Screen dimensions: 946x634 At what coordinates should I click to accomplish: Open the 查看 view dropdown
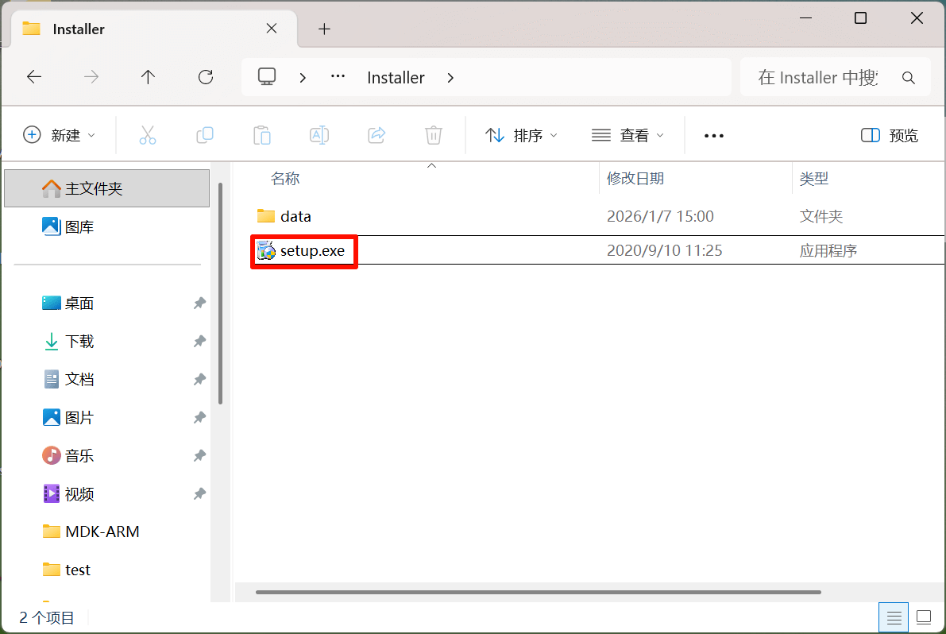[627, 135]
